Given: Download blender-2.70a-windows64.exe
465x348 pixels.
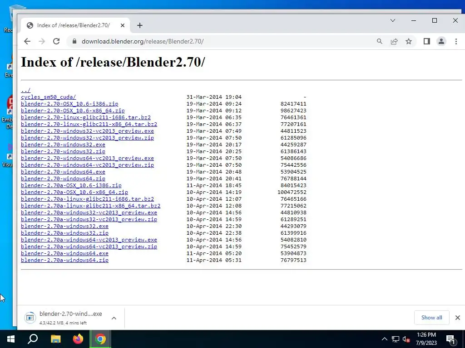Looking at the screenshot, I should point(64,253).
